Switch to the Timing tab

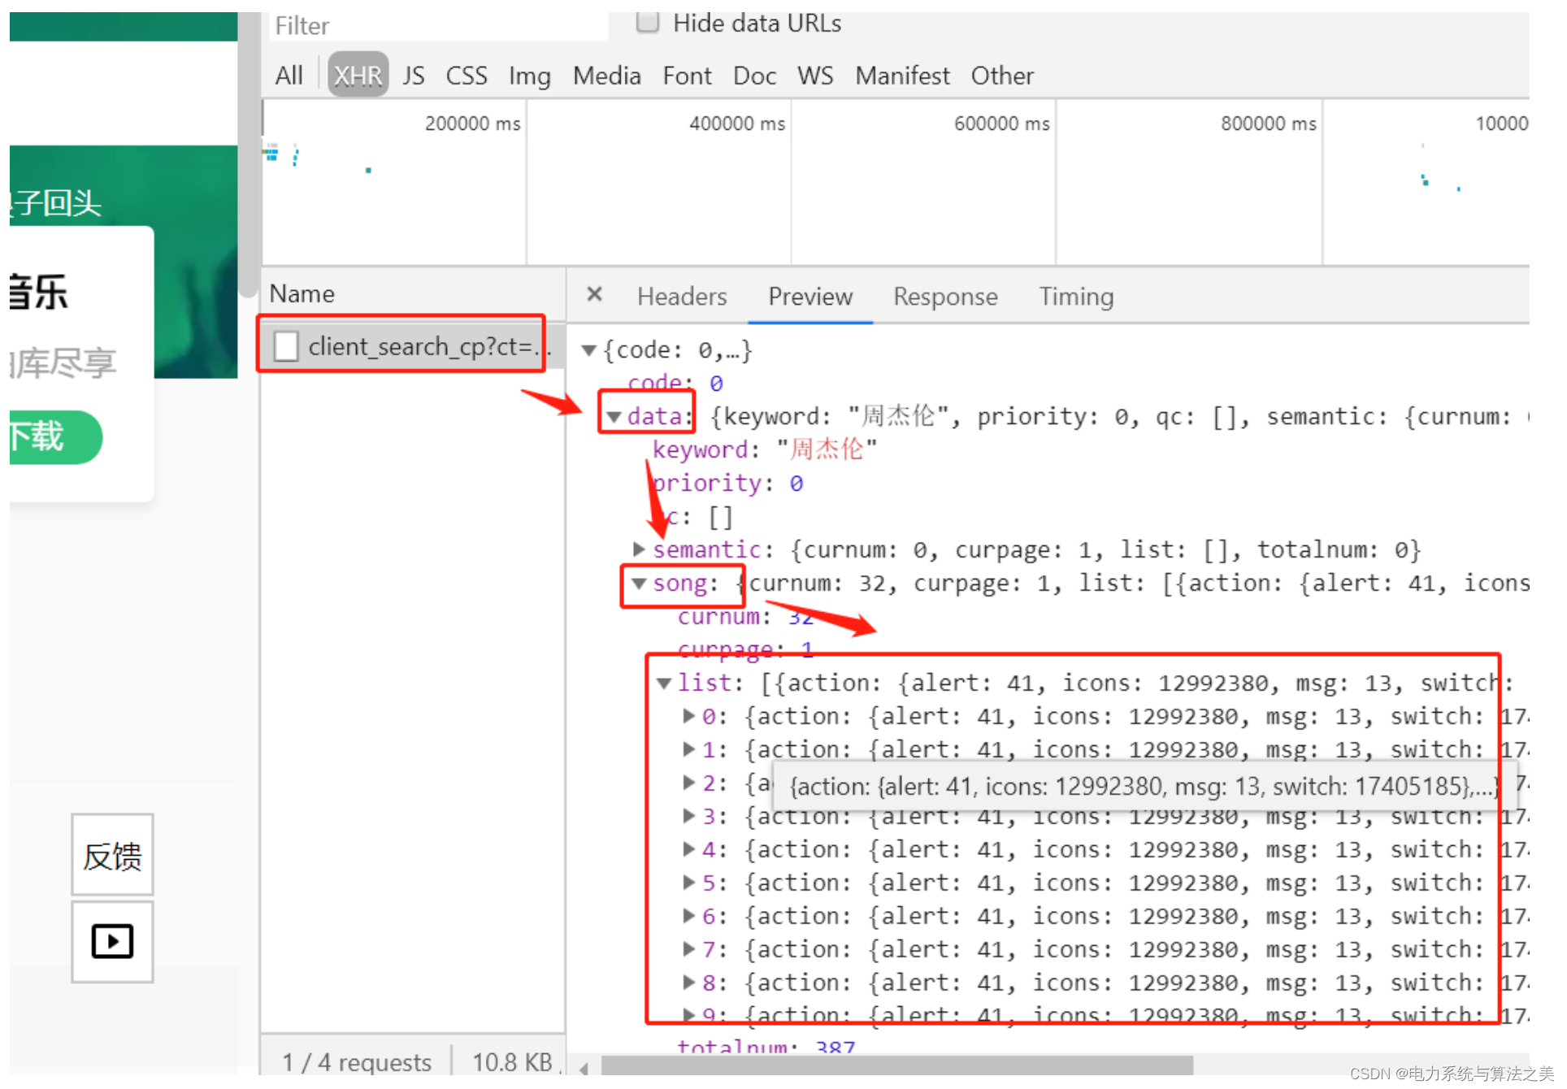tap(1077, 296)
